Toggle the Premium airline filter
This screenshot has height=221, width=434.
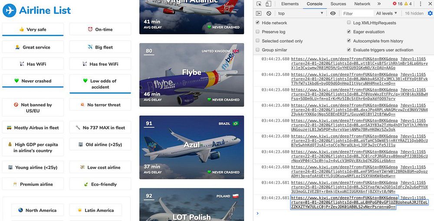(x=33, y=184)
